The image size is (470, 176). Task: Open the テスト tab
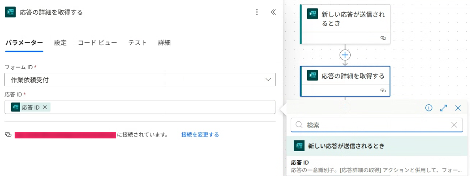pos(138,43)
